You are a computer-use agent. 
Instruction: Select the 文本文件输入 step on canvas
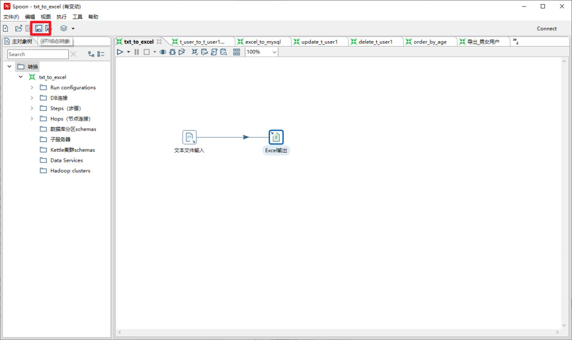189,137
